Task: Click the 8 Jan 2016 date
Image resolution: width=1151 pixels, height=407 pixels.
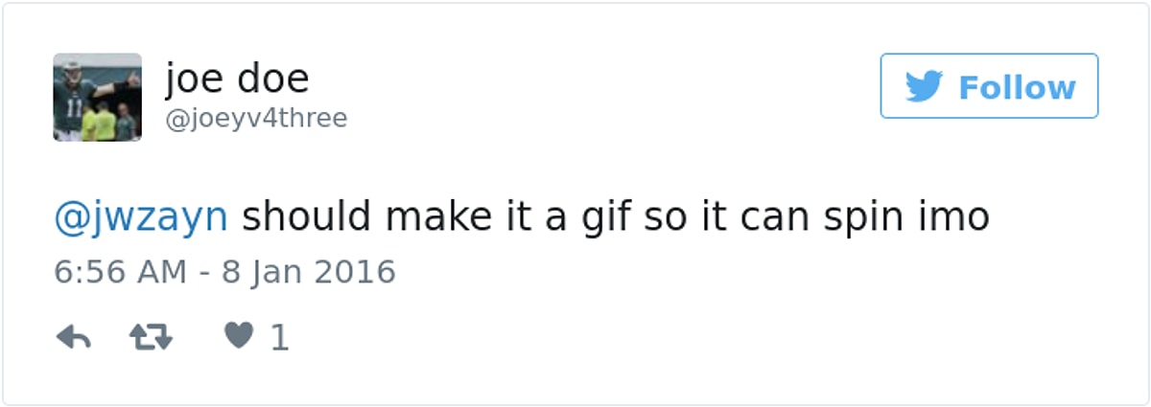Action: (x=309, y=272)
